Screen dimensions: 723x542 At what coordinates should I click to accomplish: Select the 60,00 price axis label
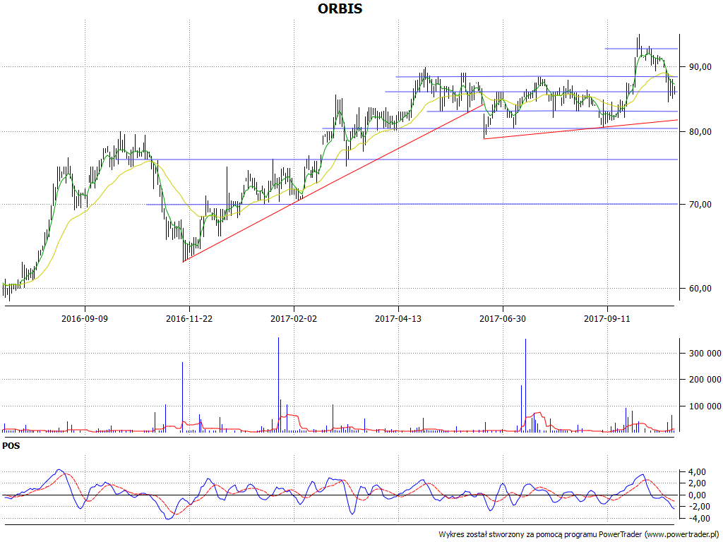click(x=700, y=289)
